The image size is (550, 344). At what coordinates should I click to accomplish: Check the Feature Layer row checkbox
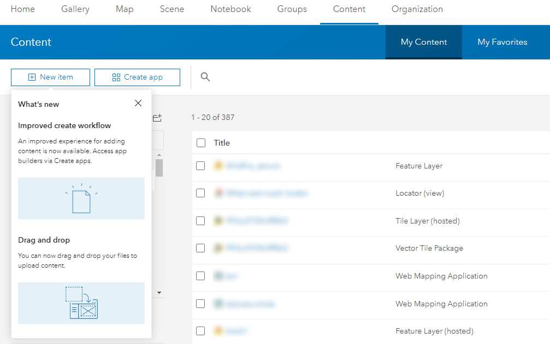click(200, 166)
